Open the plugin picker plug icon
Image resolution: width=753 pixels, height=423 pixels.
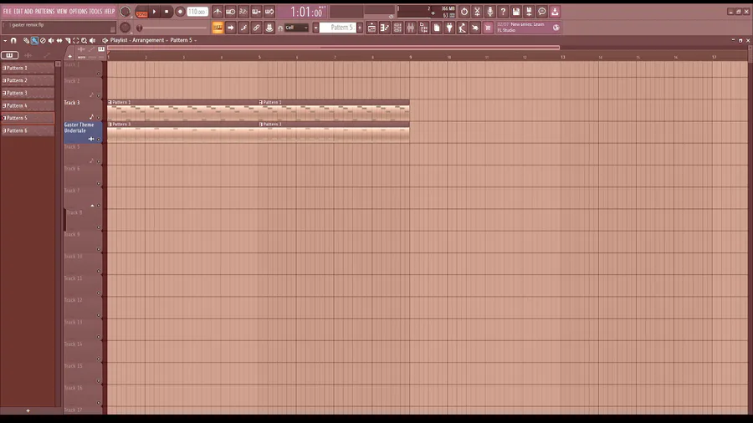coord(449,28)
